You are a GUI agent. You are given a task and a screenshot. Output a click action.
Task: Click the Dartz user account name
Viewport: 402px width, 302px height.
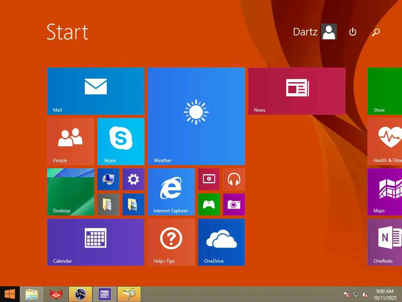(305, 32)
